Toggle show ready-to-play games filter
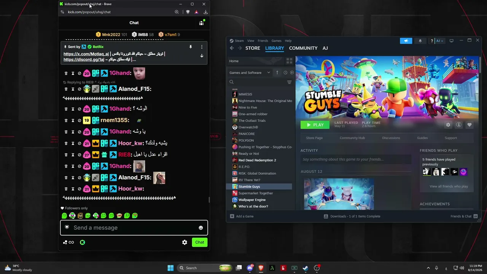Image resolution: width=487 pixels, height=274 pixels. point(292,73)
